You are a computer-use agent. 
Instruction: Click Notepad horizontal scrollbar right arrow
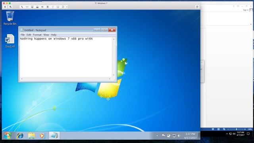(110, 79)
